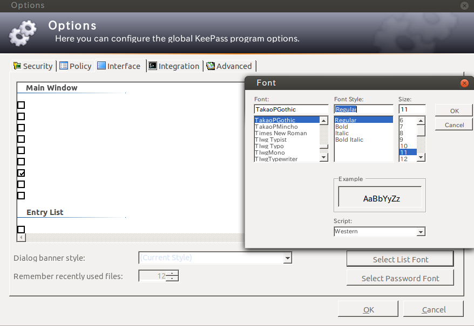Close the Options window from its title bar
Viewport: 474px width, 326px height.
(x=464, y=5)
